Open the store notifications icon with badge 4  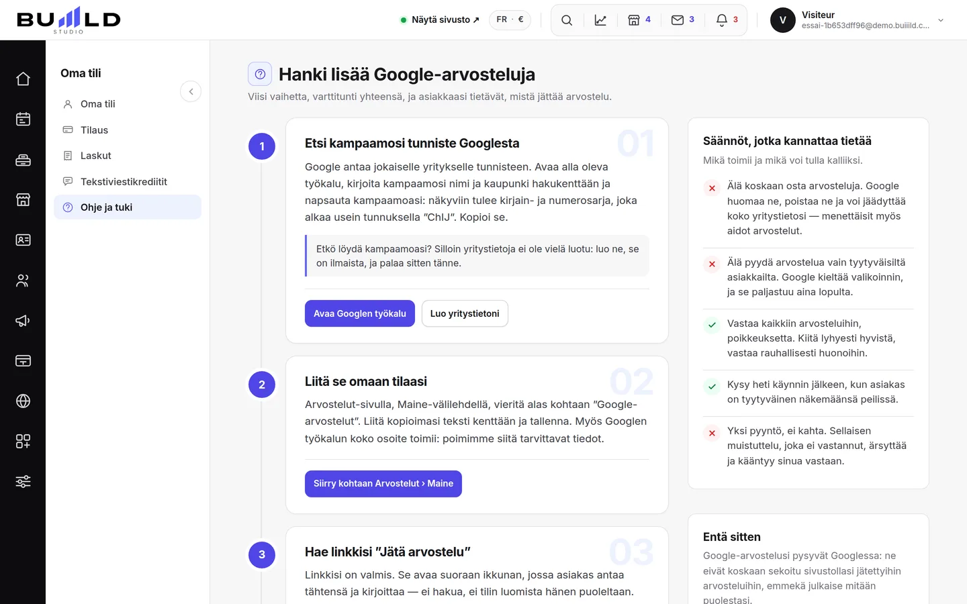click(x=639, y=20)
